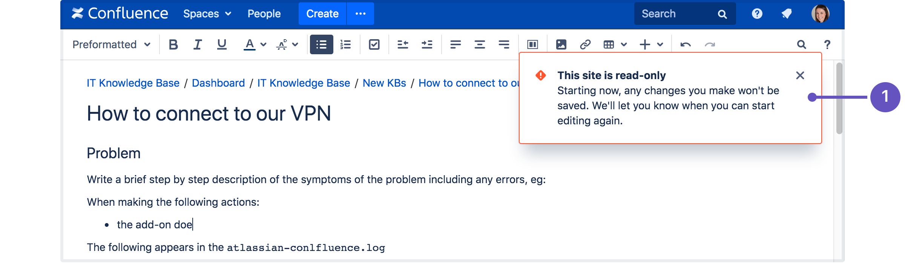Open the more formatting options dropdown
This screenshot has height=263, width=905.
click(287, 44)
